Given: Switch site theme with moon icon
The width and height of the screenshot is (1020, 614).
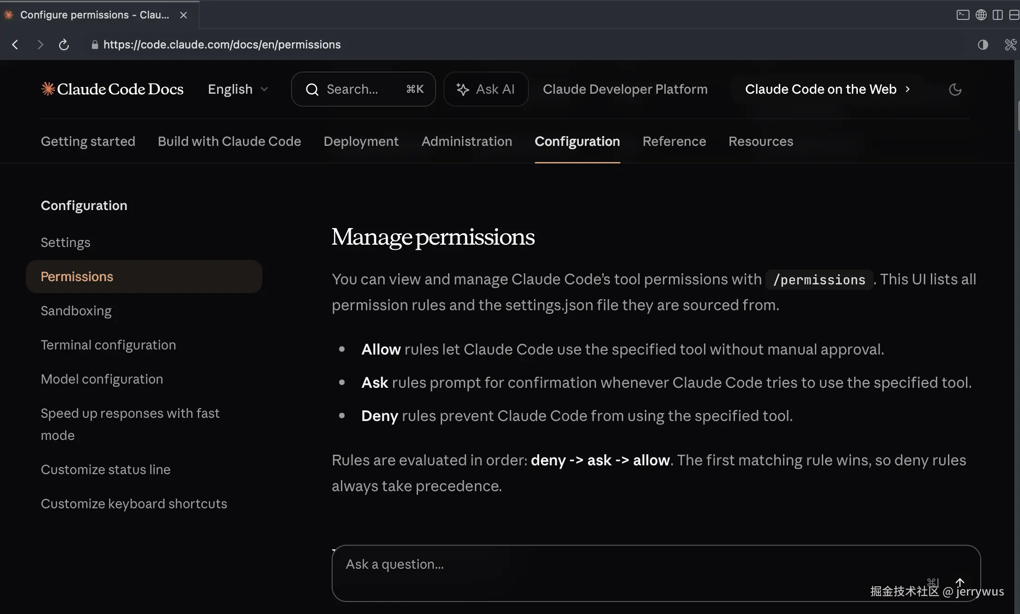Looking at the screenshot, I should pyautogui.click(x=955, y=90).
